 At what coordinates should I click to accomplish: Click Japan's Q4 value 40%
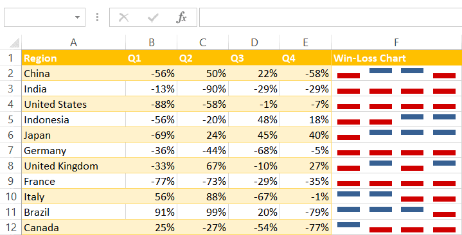pos(306,135)
